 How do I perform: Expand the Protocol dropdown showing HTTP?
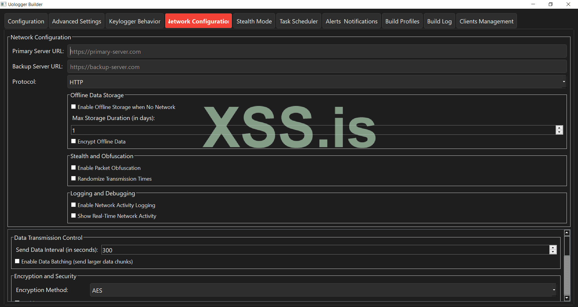317,82
